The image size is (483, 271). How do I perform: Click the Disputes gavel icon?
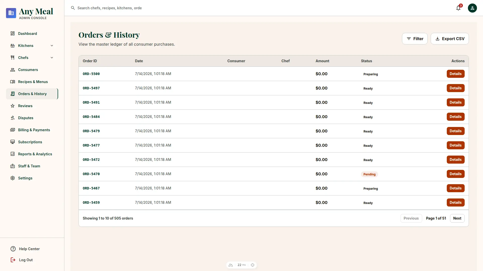coord(13,118)
